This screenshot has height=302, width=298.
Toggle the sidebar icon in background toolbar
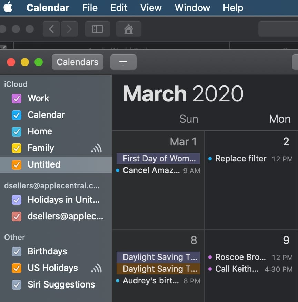[97, 29]
